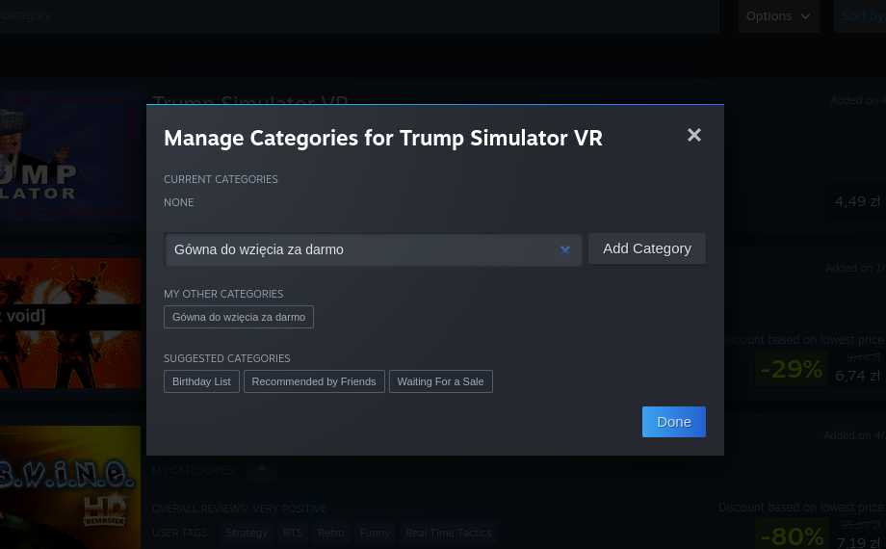Click the Suggested Categories heading

point(227,358)
